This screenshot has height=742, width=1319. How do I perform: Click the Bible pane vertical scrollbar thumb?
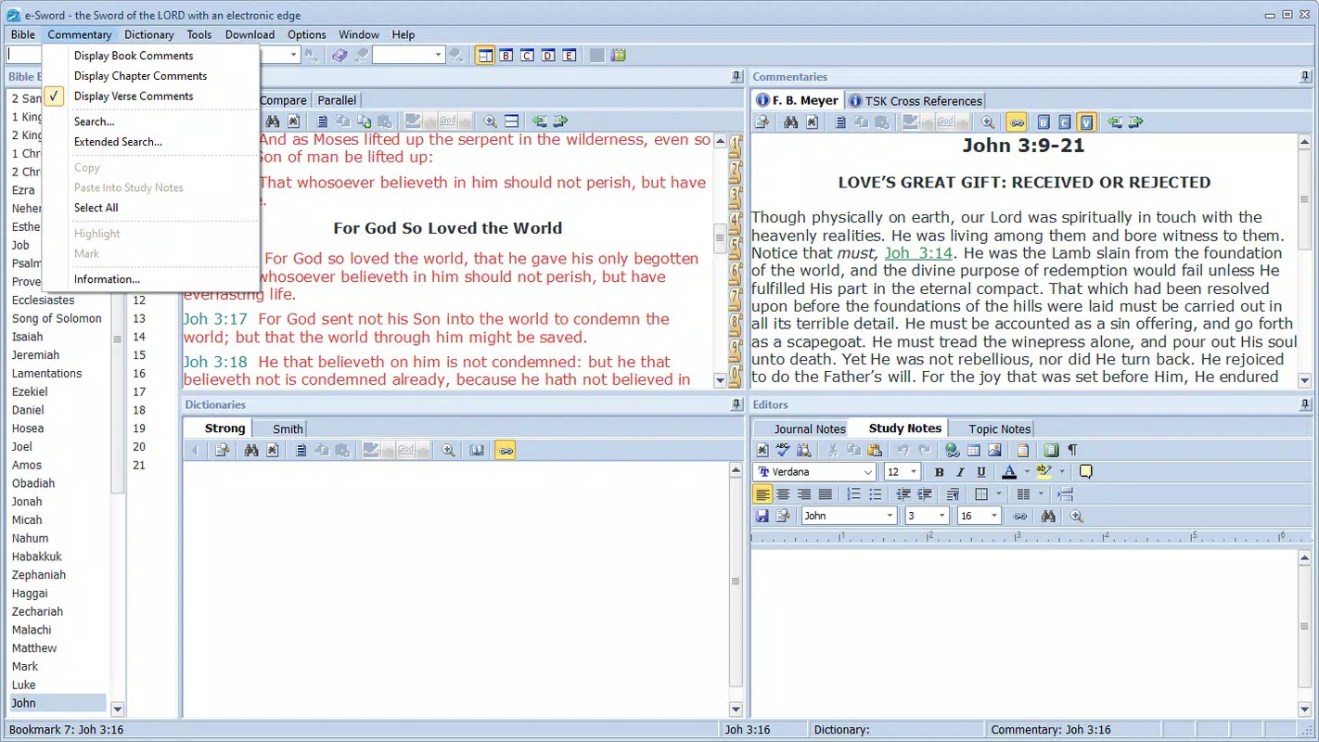click(720, 238)
